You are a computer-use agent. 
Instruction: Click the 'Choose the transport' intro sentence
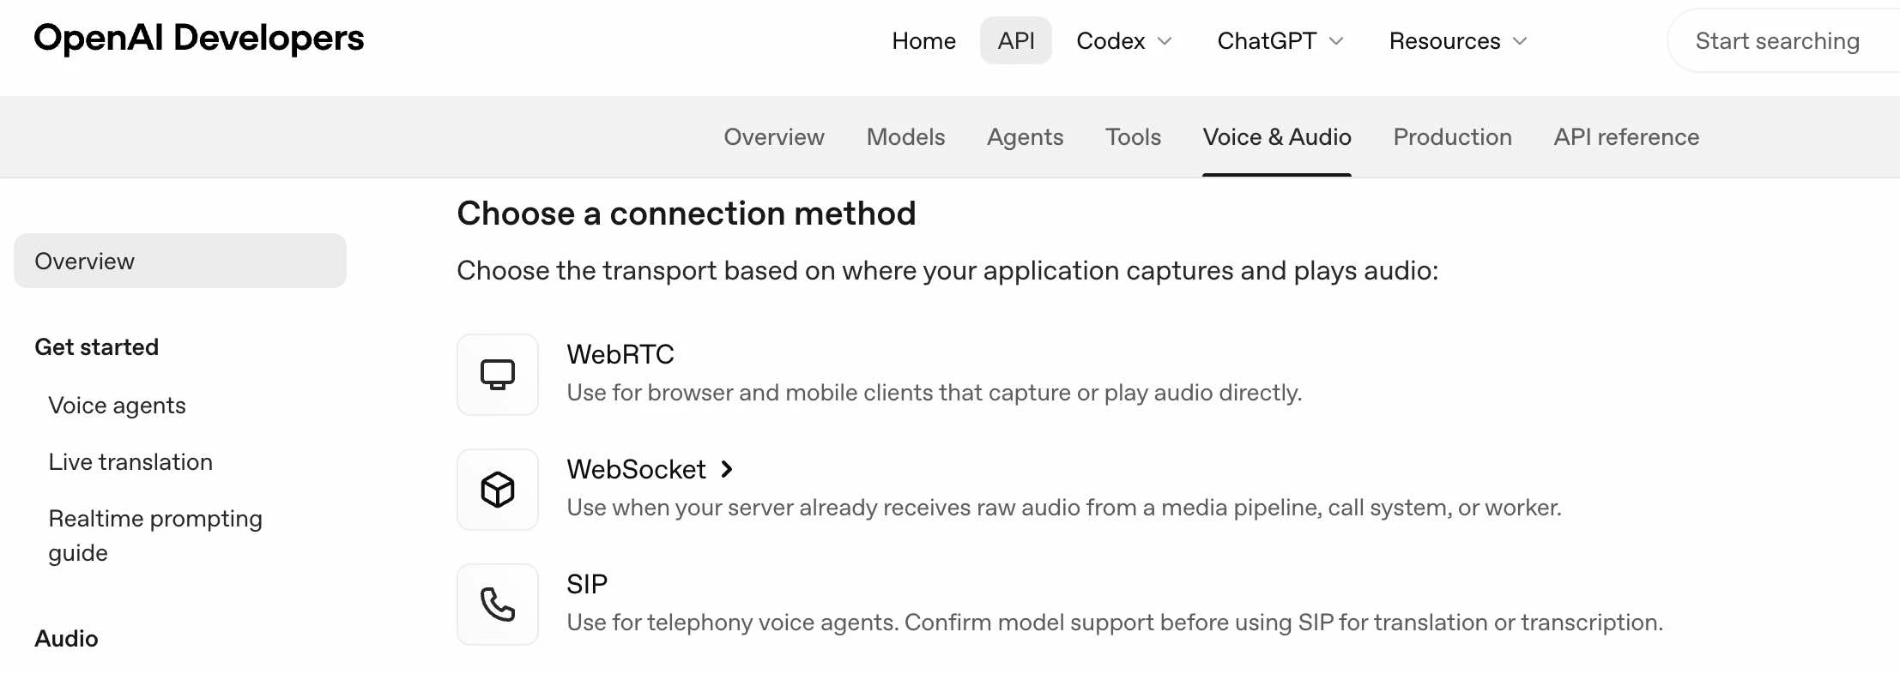tap(947, 270)
